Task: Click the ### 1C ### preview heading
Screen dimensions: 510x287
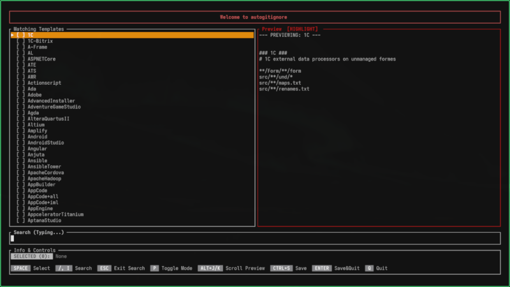Action: click(x=273, y=53)
